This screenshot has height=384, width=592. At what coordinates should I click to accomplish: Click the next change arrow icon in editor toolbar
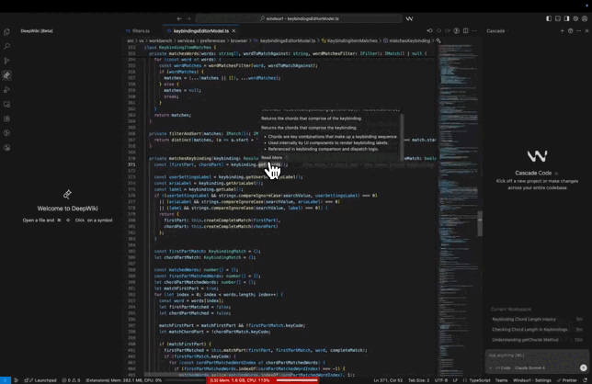pyautogui.click(x=448, y=31)
